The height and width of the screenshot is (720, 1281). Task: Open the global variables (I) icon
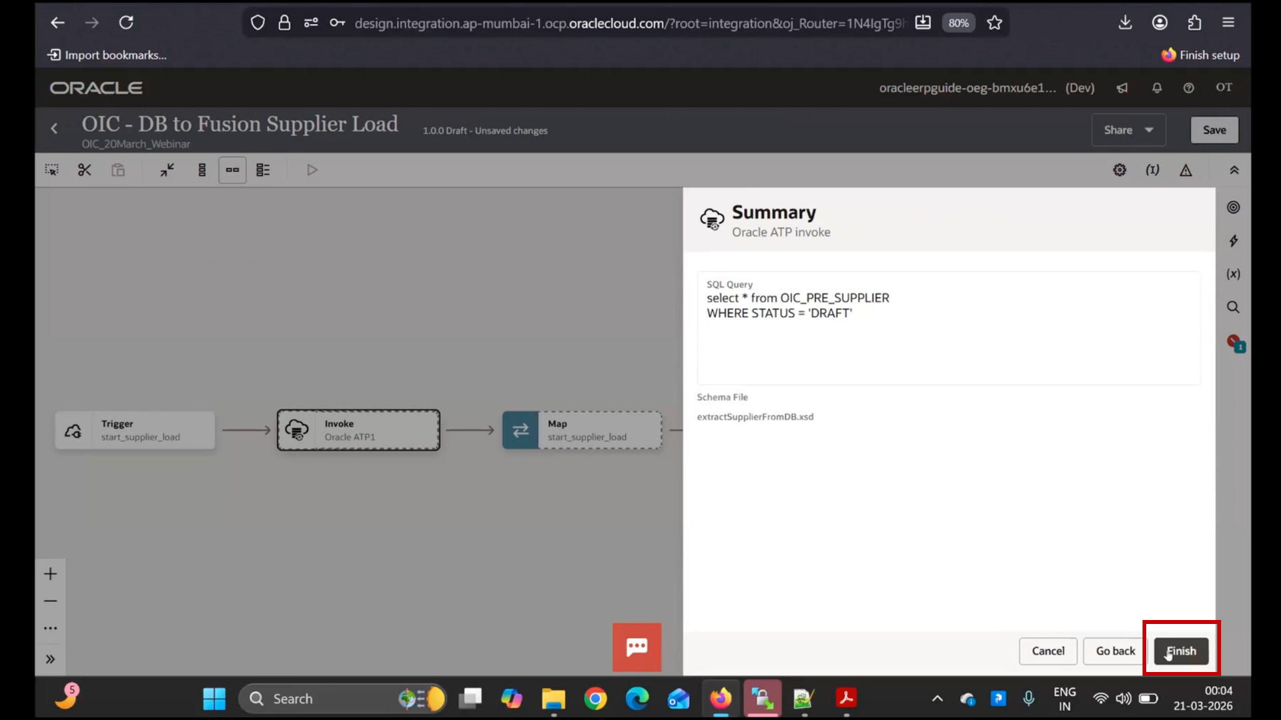[x=1152, y=170]
